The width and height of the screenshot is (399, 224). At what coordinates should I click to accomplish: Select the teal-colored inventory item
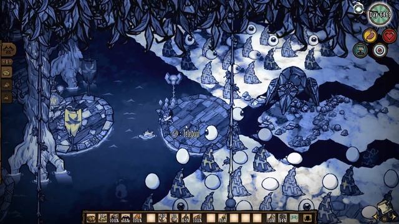click(294, 218)
